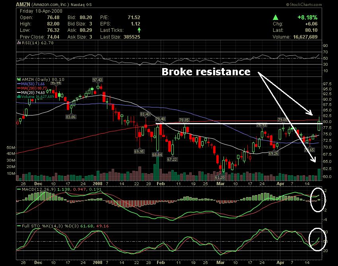The image size is (338, 266).
Task: Click the Bid Size label
Action: 77,24
